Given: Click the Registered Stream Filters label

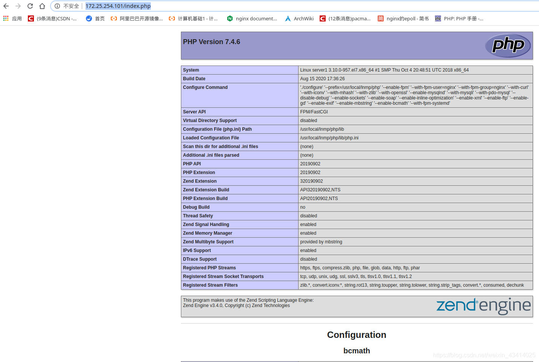Looking at the screenshot, I should click(210, 285).
